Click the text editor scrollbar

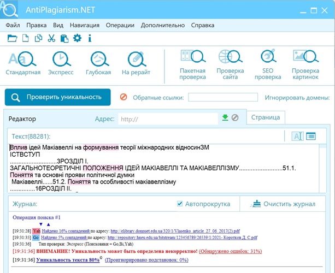click(322, 168)
